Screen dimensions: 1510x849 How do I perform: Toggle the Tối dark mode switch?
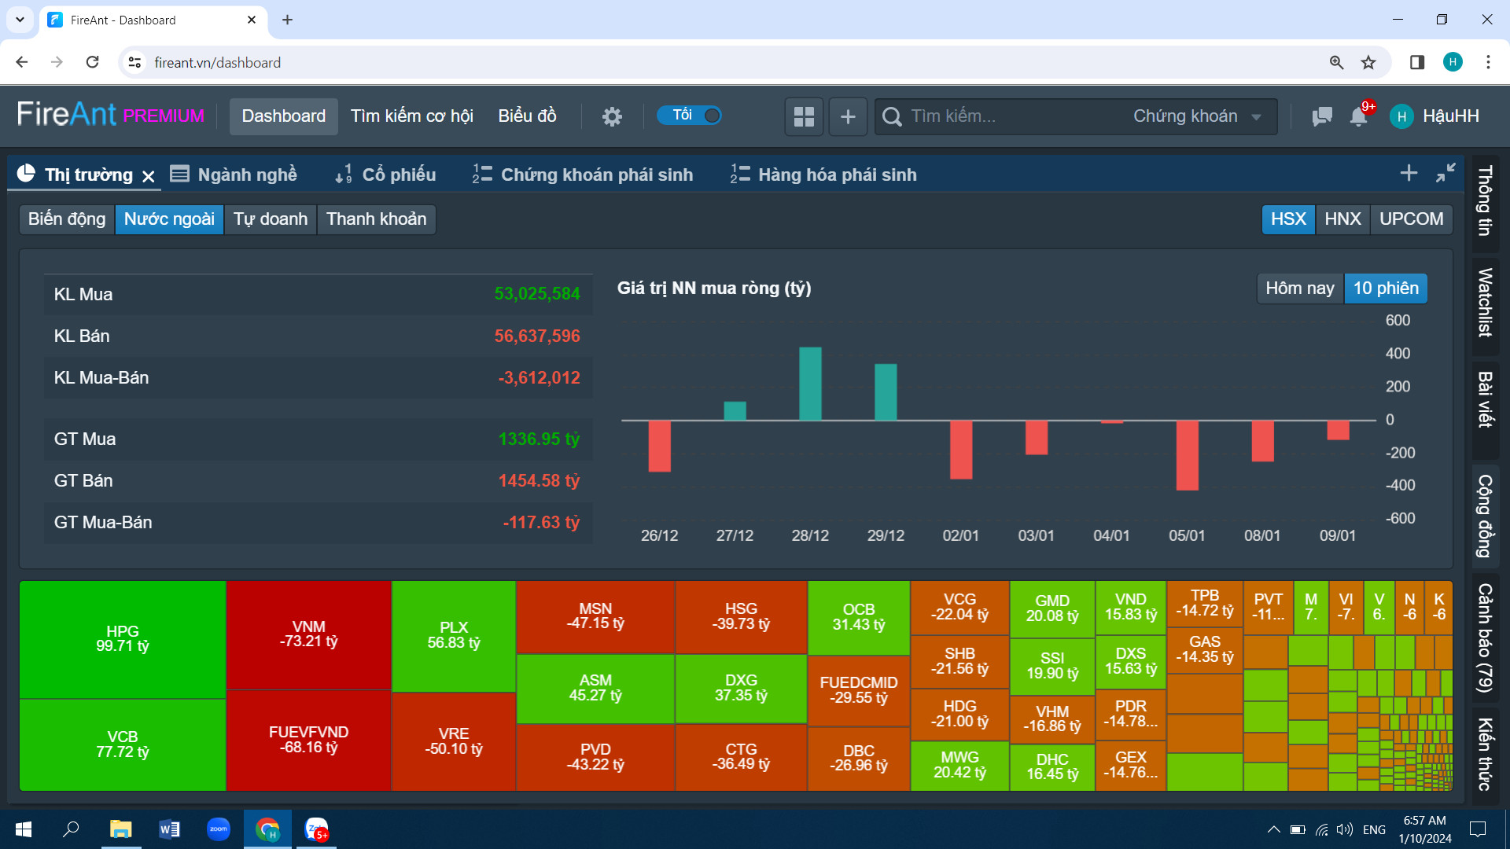(x=690, y=116)
